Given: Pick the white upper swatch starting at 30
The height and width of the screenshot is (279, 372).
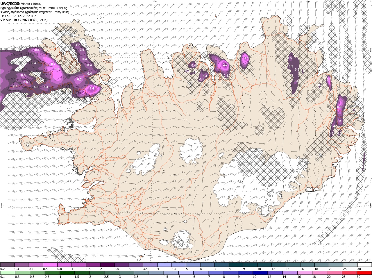Looking at the screenshot, I should coord(365,265).
